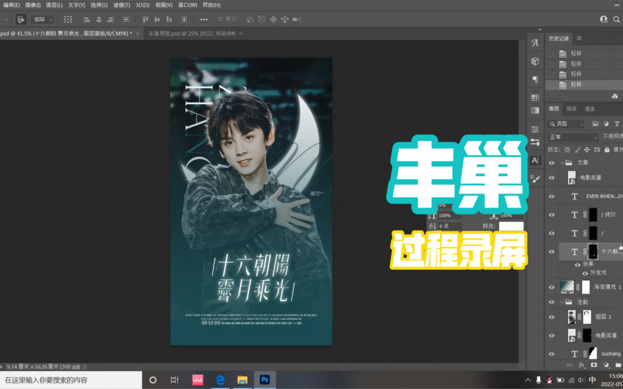The height and width of the screenshot is (389, 623).
Task: Select 渐变填充 1 gradient thumbnail
Action: point(567,287)
